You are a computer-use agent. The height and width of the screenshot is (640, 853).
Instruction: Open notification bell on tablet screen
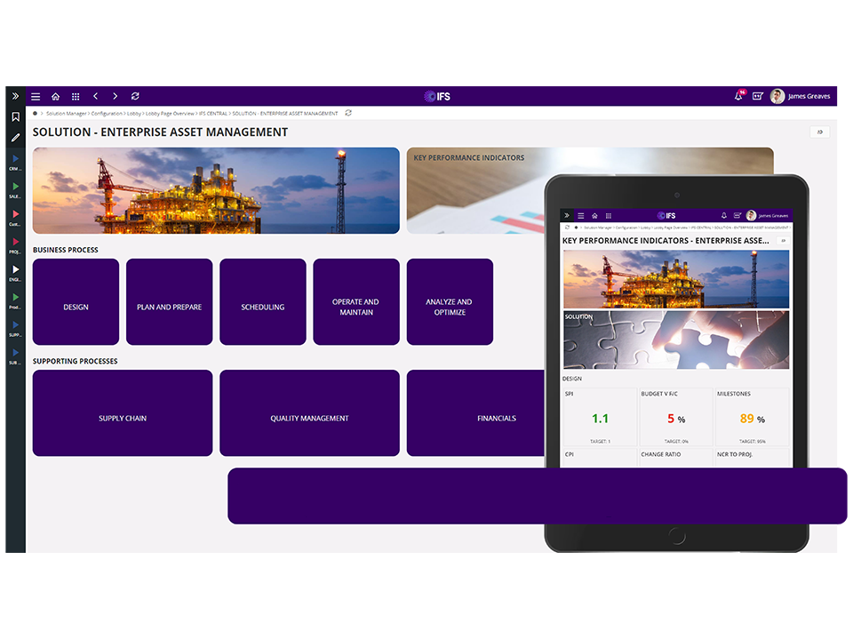(724, 215)
